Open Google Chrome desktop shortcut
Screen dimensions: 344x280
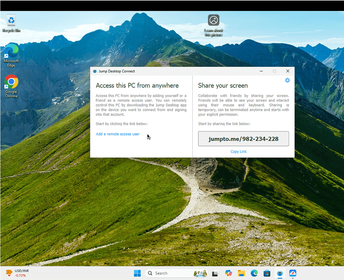(11, 86)
